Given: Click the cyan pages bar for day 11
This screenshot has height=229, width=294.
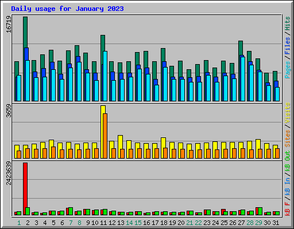Looking at the screenshot, I should (105, 76).
